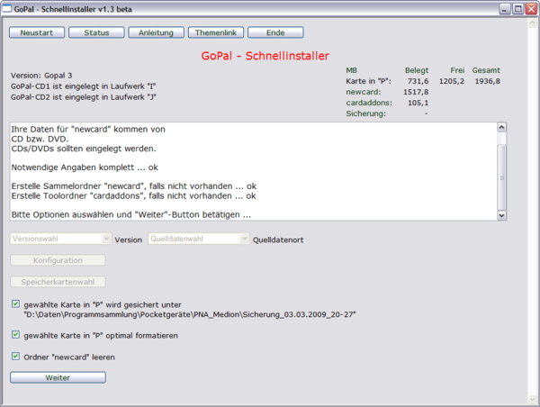
Task: Click the 'newcard:' label in the MB table
Action: [364, 92]
